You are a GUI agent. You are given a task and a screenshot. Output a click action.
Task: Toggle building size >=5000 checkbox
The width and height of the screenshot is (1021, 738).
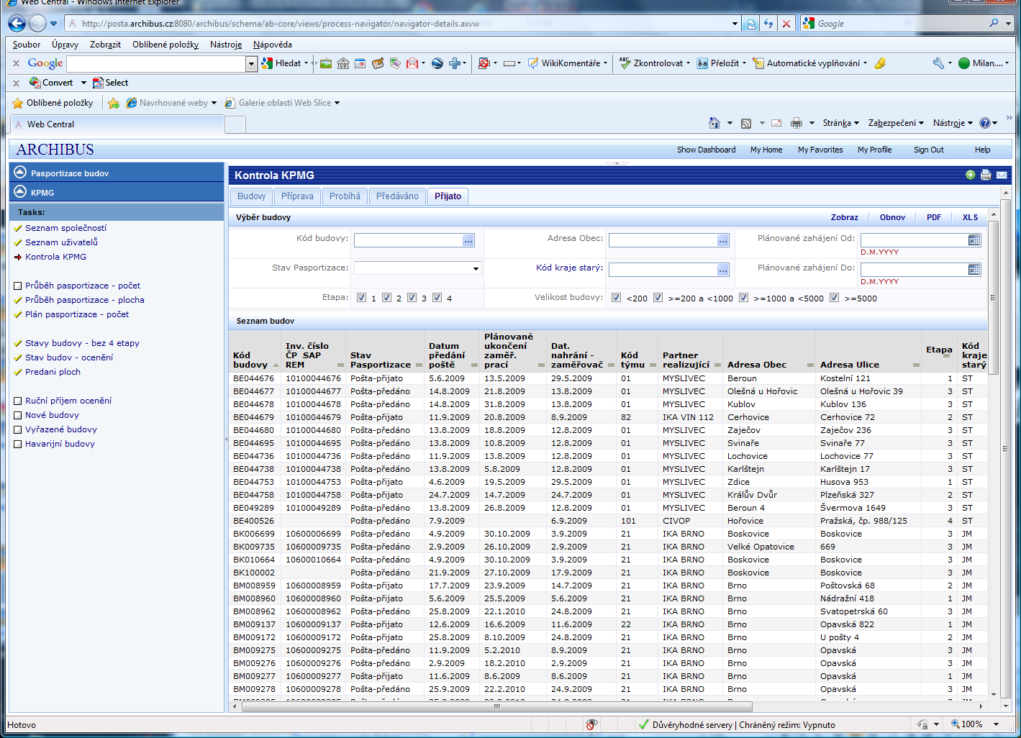[835, 298]
